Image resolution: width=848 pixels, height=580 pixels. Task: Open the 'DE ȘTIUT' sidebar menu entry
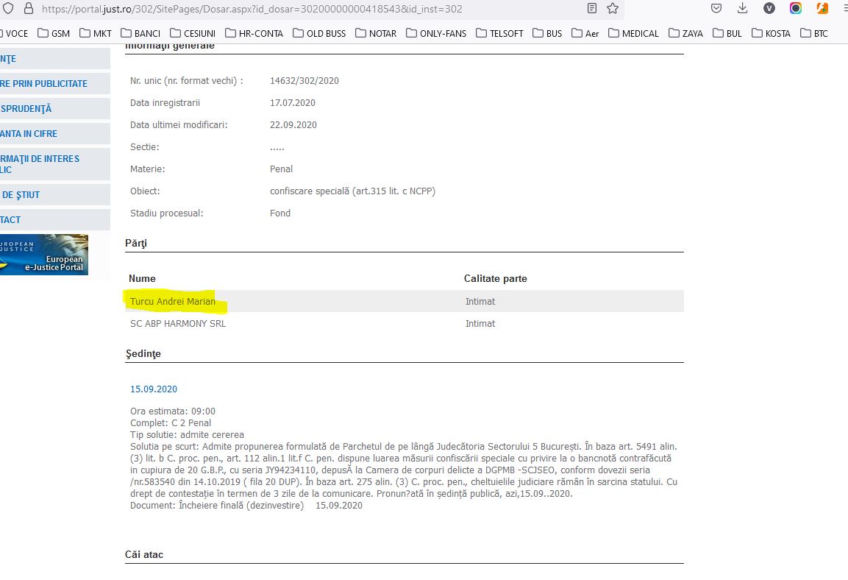click(21, 195)
